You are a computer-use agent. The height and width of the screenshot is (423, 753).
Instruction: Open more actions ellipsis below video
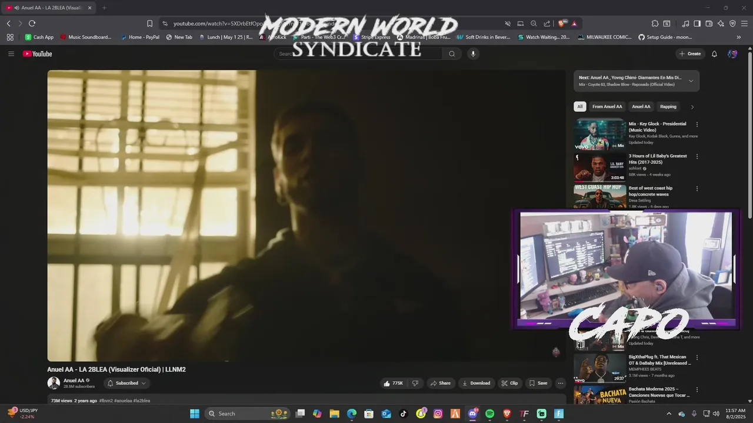(x=560, y=383)
